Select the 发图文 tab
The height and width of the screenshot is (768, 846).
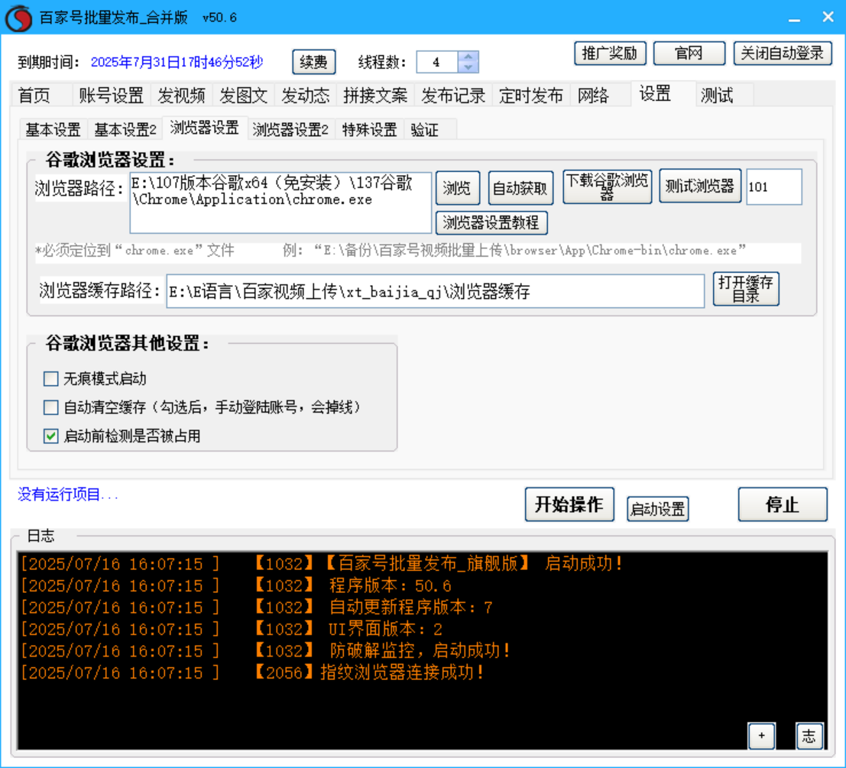pos(243,96)
